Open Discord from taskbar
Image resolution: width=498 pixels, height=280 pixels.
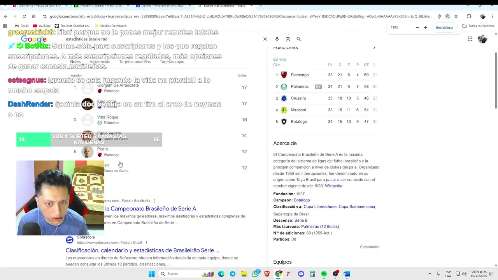click(301, 274)
